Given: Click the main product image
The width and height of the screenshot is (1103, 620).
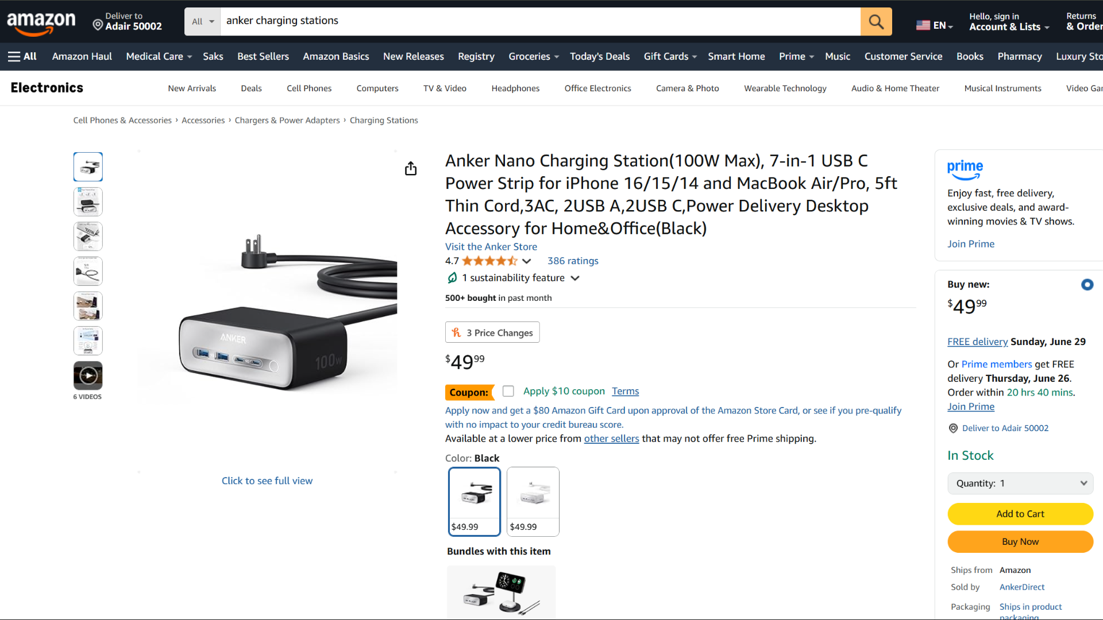Looking at the screenshot, I should (x=267, y=312).
